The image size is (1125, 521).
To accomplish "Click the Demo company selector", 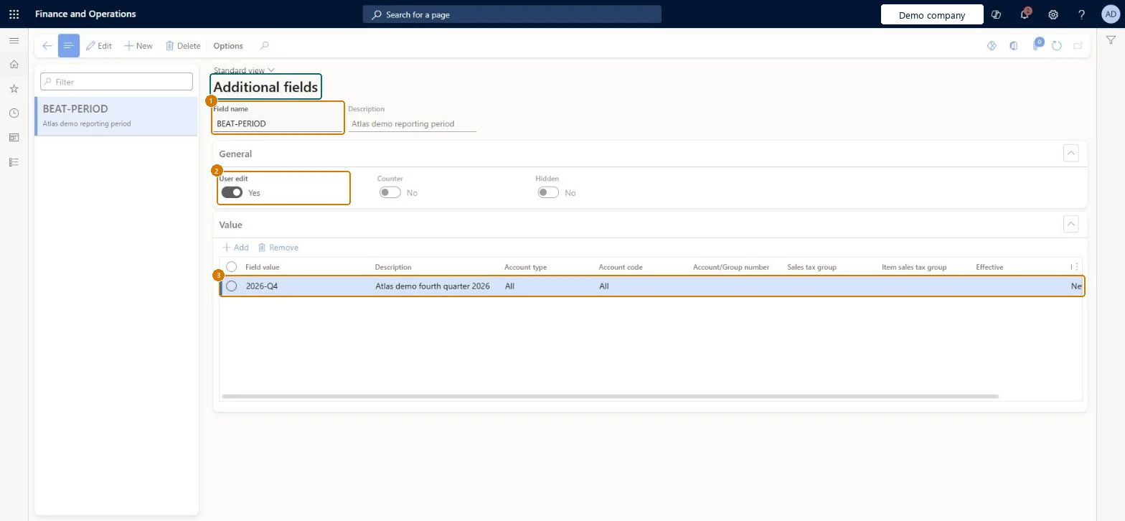I will [932, 15].
